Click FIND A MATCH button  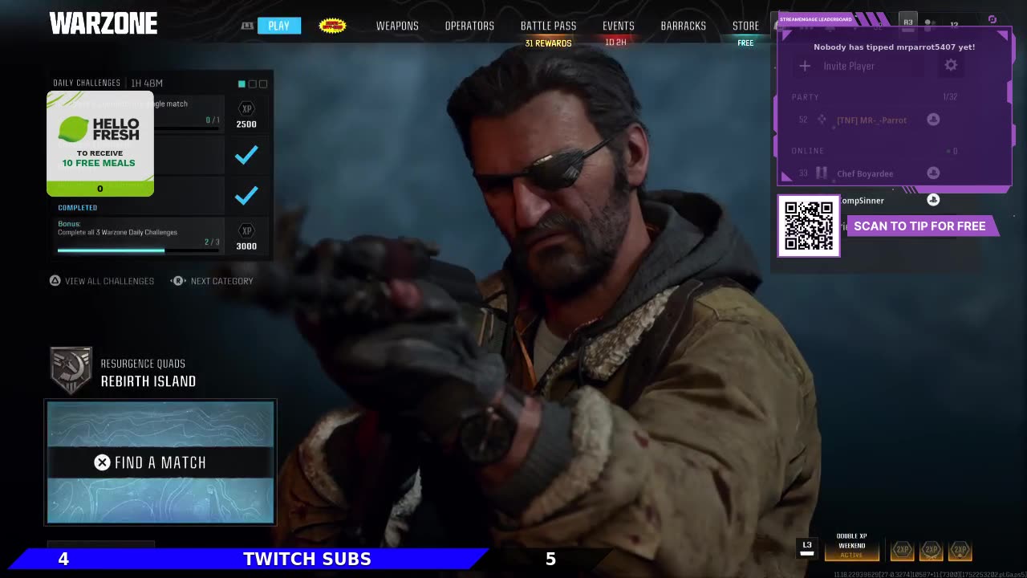coord(160,462)
